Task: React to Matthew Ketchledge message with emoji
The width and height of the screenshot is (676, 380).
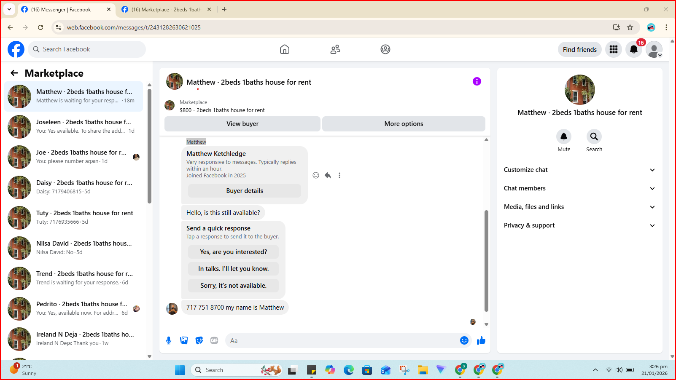Action: (x=316, y=175)
